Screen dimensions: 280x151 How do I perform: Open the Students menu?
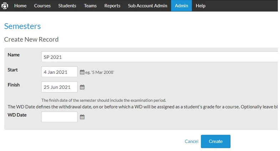pyautogui.click(x=67, y=6)
